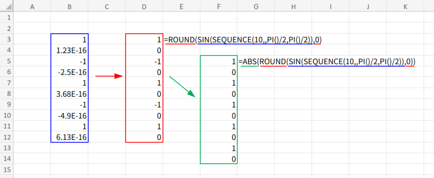Select cell D5 showing -1

point(144,61)
